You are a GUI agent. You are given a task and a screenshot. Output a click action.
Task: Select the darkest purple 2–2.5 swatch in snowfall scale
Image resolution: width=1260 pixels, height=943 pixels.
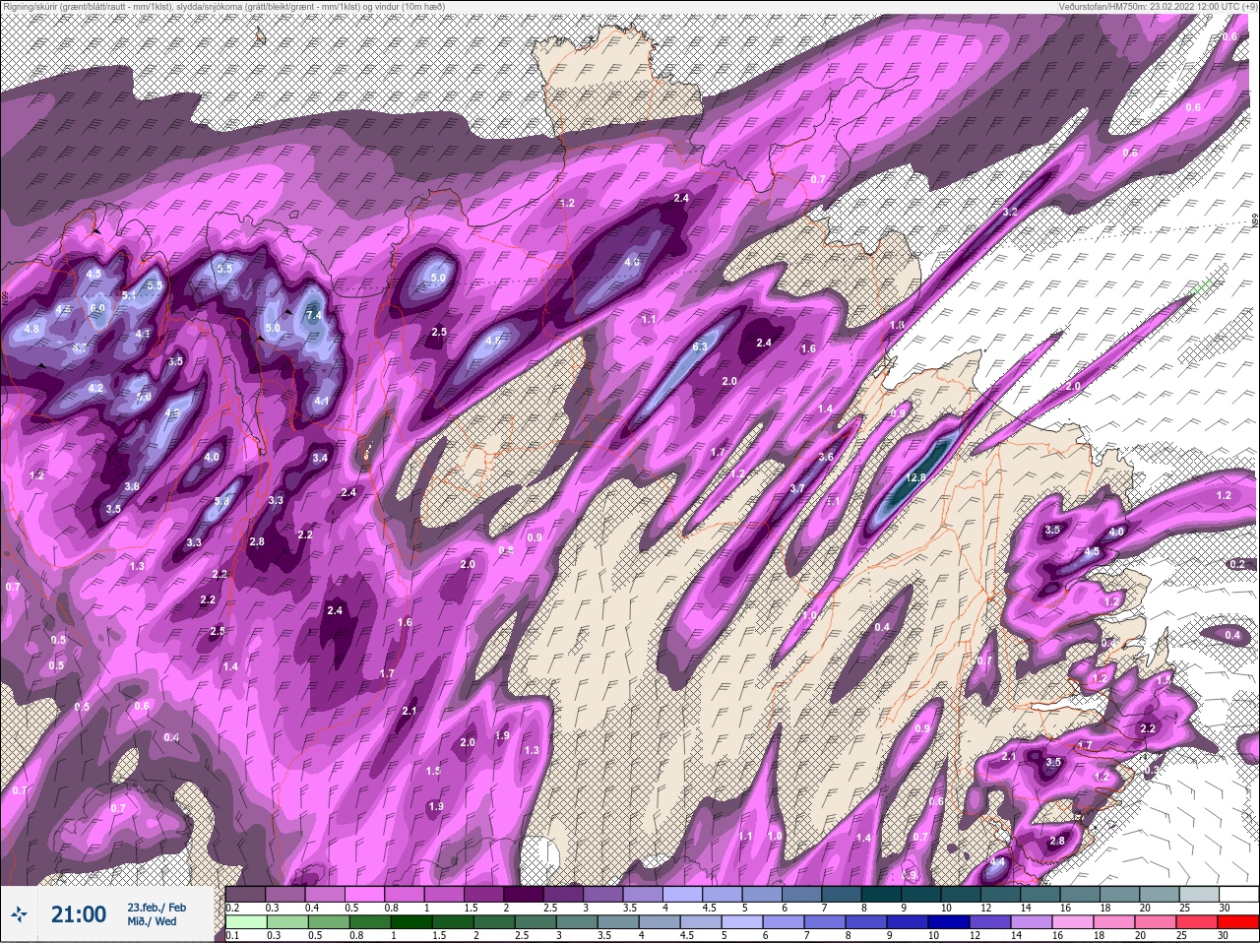526,894
